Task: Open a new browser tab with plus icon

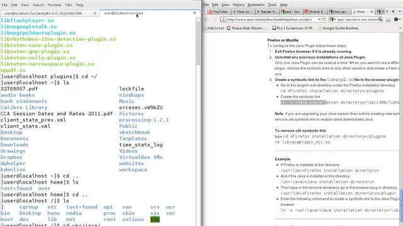Action: pos(393,11)
